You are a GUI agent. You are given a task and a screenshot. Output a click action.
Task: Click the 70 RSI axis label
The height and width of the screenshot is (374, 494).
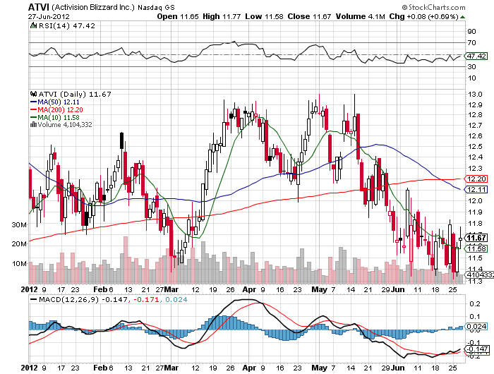pos(471,42)
